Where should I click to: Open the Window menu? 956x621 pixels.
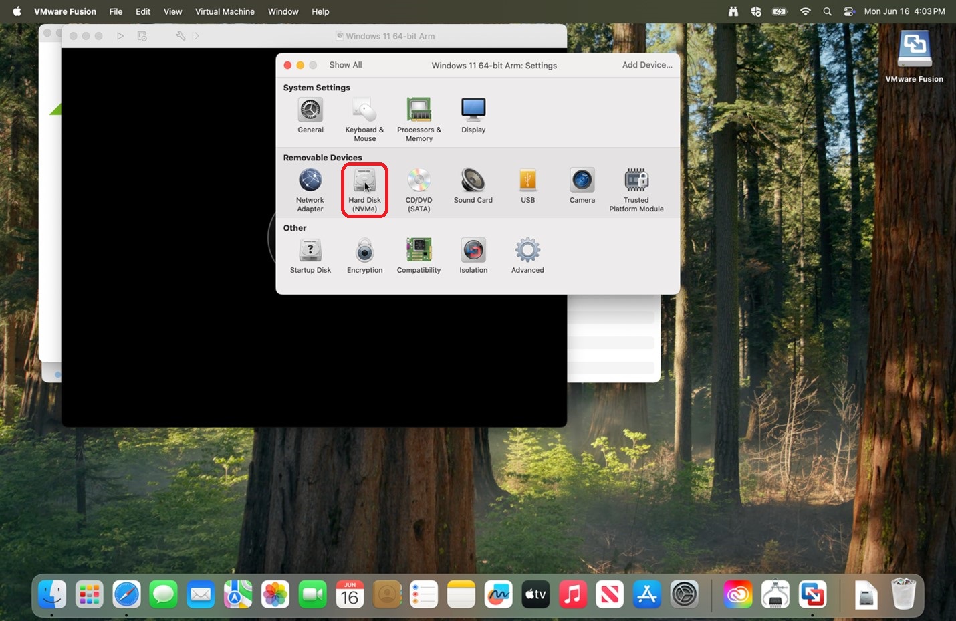click(283, 11)
